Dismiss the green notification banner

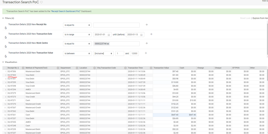point(266,11)
